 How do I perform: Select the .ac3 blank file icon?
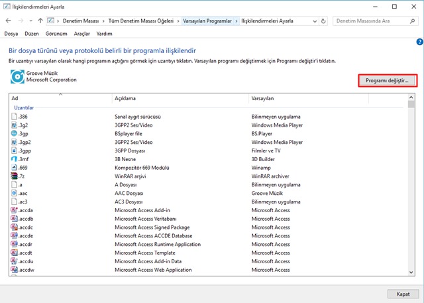coord(14,202)
